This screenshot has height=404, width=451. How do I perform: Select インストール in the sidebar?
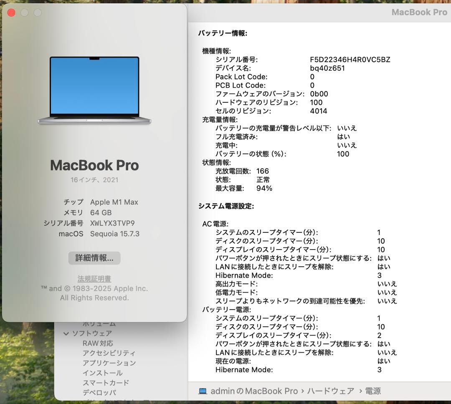[x=102, y=373]
